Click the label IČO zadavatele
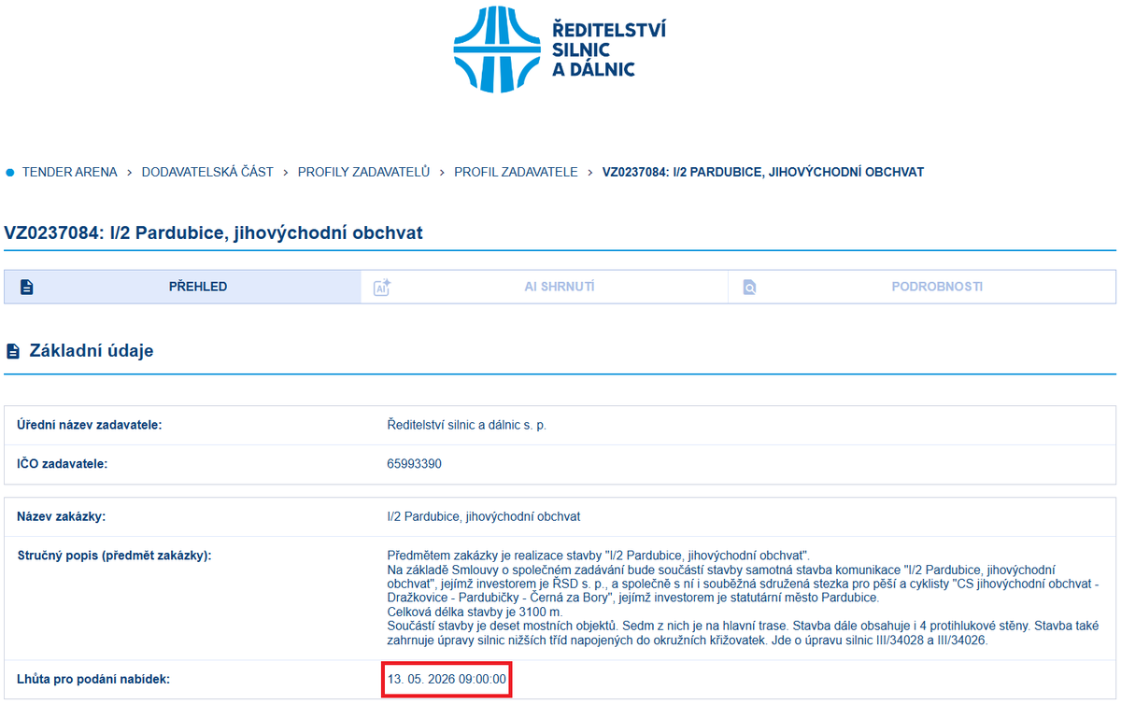Viewport: 1121px width, 704px height. (x=64, y=463)
